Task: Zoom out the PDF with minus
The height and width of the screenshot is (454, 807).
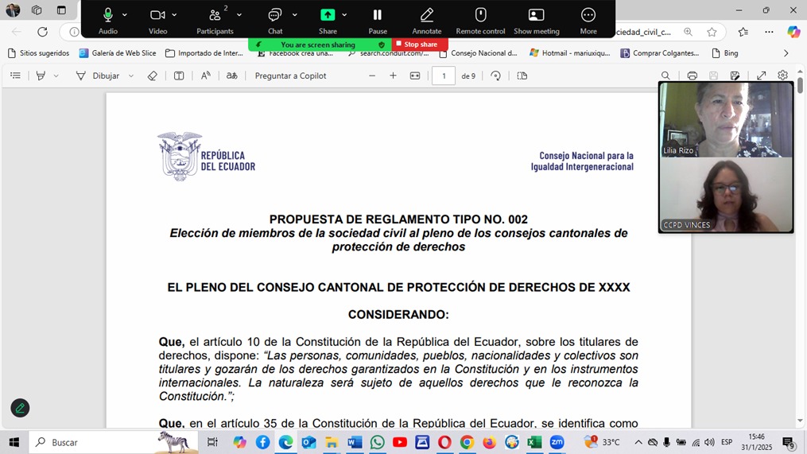Action: click(x=371, y=76)
